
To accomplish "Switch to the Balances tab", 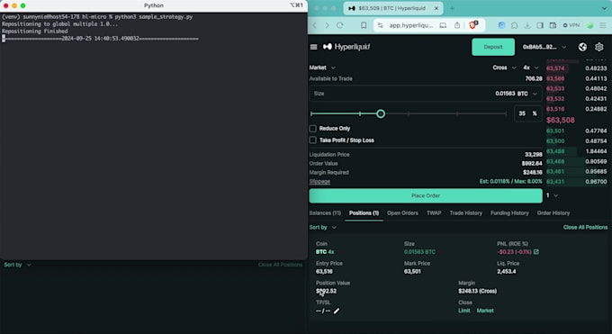I will 325,212.
